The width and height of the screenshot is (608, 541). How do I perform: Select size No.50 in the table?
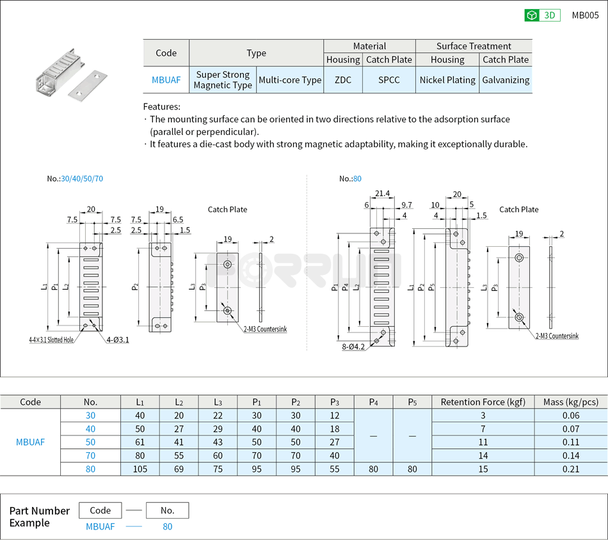pos(91,442)
